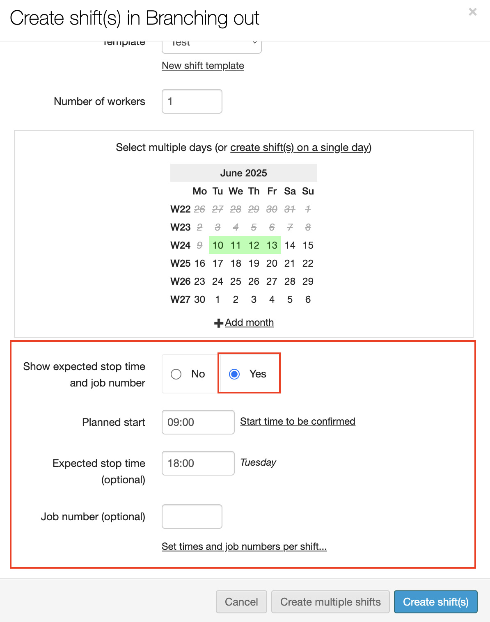Viewport: 490px width, 622px height.
Task: Click the Create multiple shifts button
Action: [x=330, y=602]
